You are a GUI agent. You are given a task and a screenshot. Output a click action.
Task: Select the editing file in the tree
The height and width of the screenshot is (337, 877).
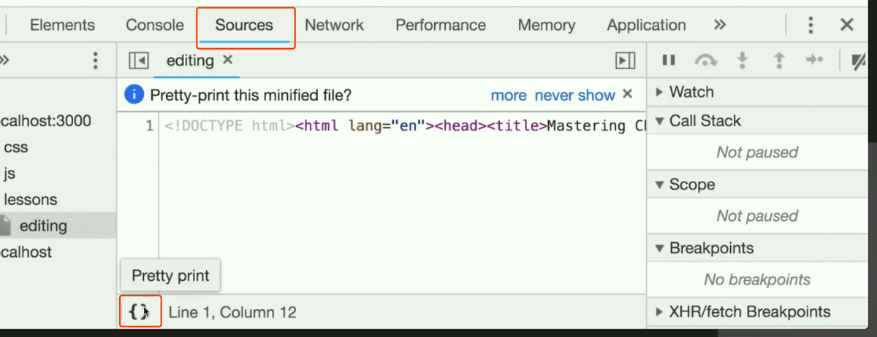42,225
